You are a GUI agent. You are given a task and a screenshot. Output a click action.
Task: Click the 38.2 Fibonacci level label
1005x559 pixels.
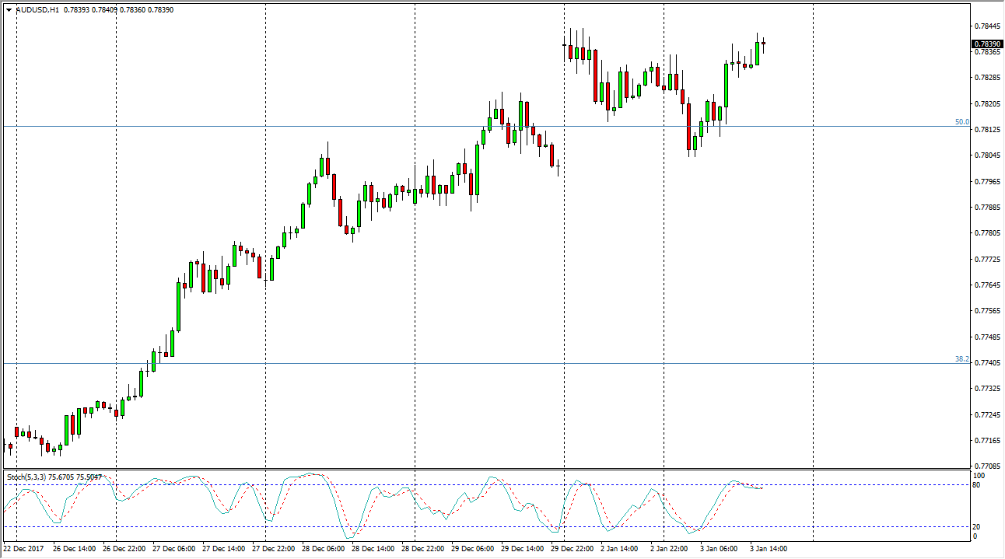click(x=961, y=359)
